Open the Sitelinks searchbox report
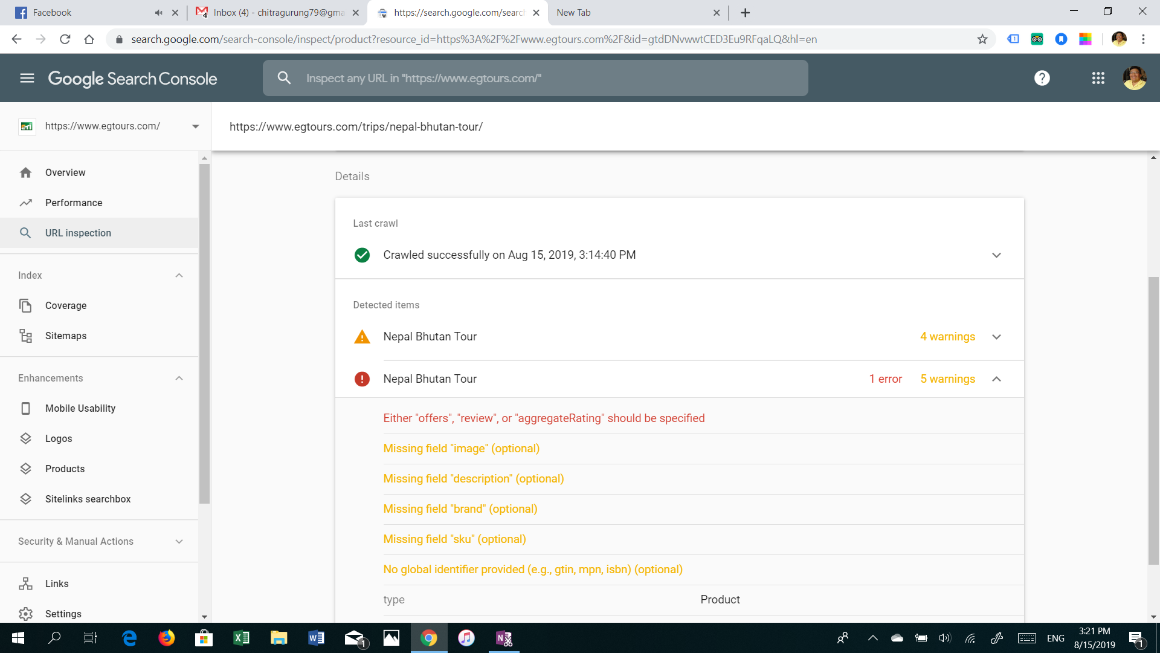 (x=88, y=499)
